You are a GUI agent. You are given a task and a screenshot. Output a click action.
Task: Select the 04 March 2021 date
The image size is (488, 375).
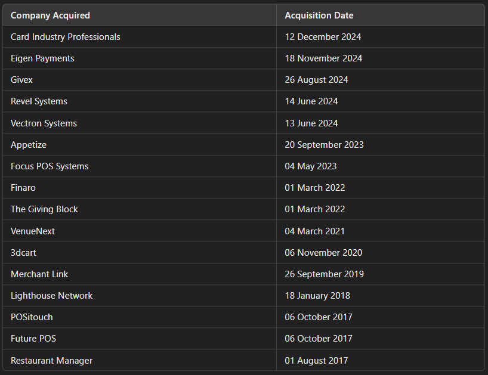314,231
